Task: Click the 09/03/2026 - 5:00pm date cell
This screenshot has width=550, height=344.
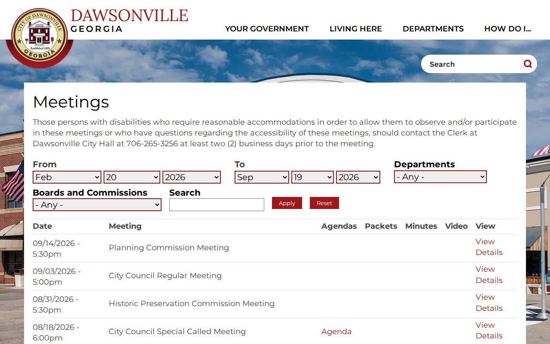Action: [x=57, y=276]
